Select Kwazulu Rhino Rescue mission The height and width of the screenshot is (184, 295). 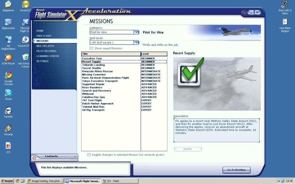pos(124,71)
